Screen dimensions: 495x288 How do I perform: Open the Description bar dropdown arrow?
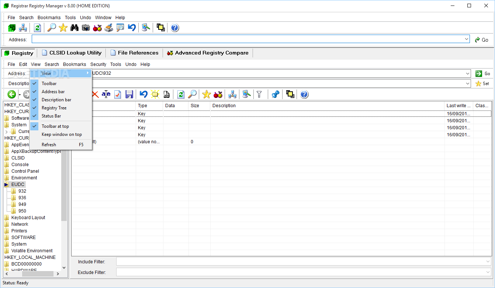468,84
